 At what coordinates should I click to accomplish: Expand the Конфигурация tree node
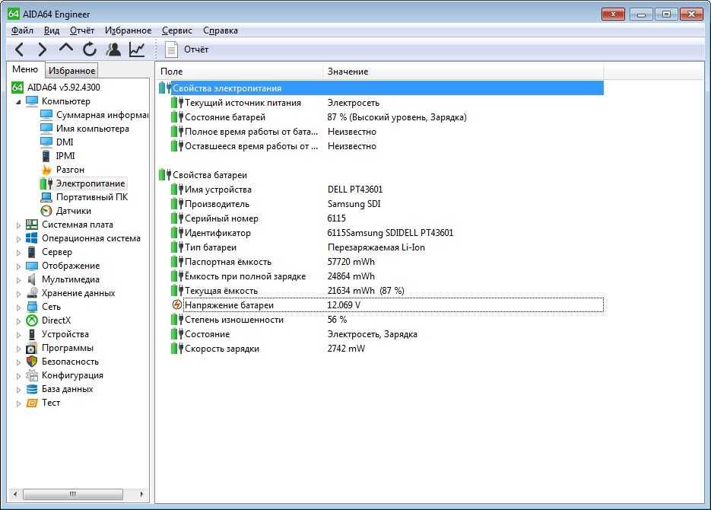coord(18,376)
